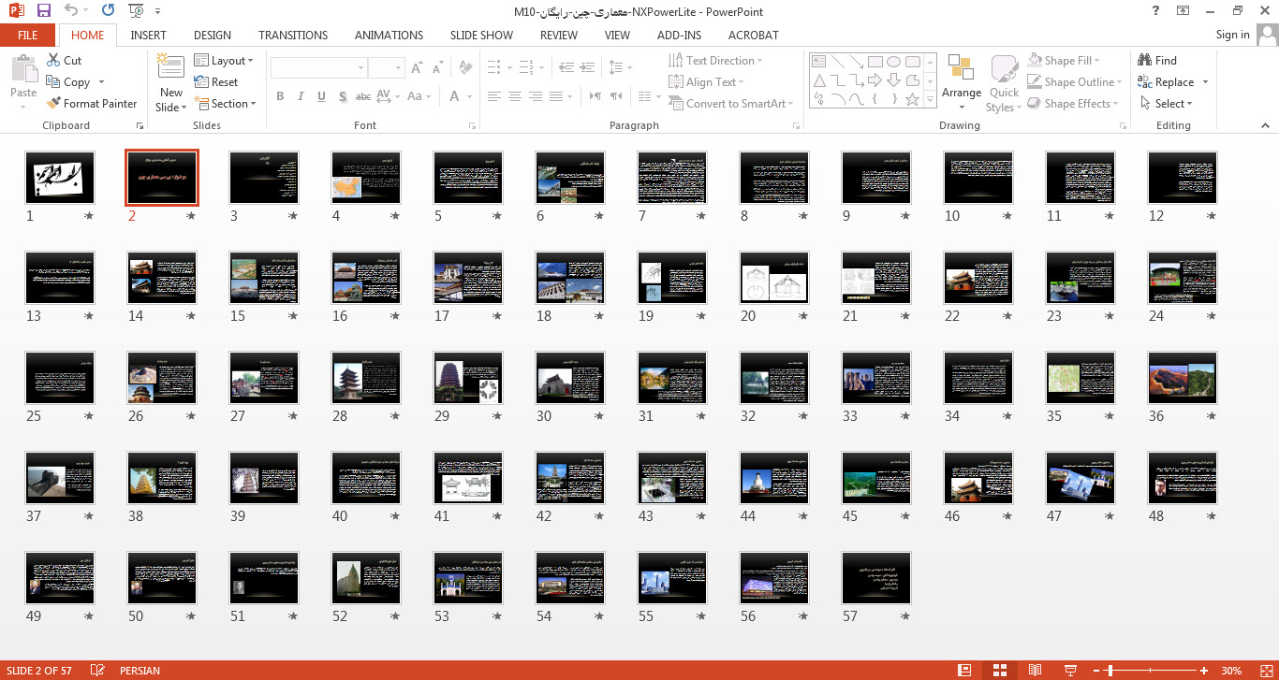Viewport: 1279px width, 680px height.
Task: Switch to the DESIGN tab
Action: [213, 35]
